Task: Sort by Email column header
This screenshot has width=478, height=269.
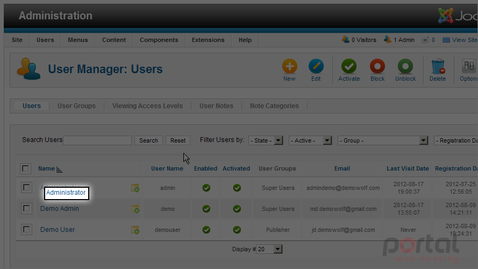Action: tap(342, 168)
